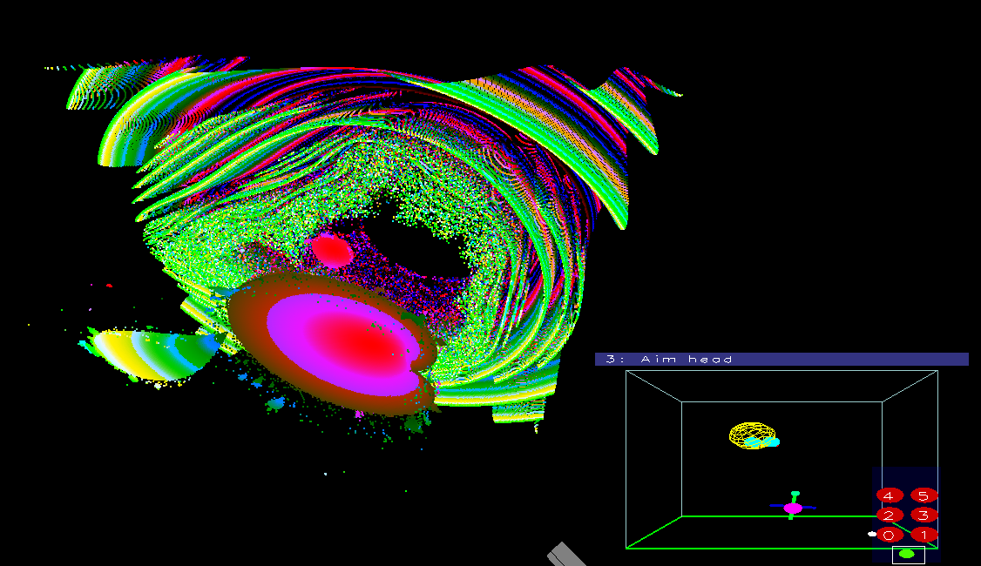Click the "3: Aim head" title bar

click(781, 359)
